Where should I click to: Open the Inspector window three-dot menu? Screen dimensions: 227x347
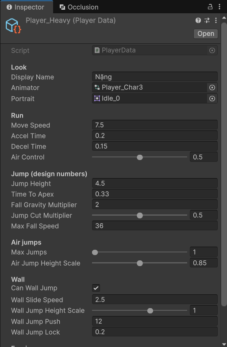coord(219,7)
